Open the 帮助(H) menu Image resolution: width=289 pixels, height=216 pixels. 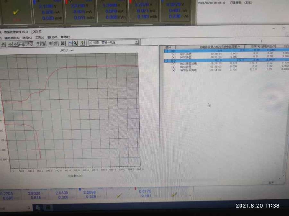[x=66, y=37]
